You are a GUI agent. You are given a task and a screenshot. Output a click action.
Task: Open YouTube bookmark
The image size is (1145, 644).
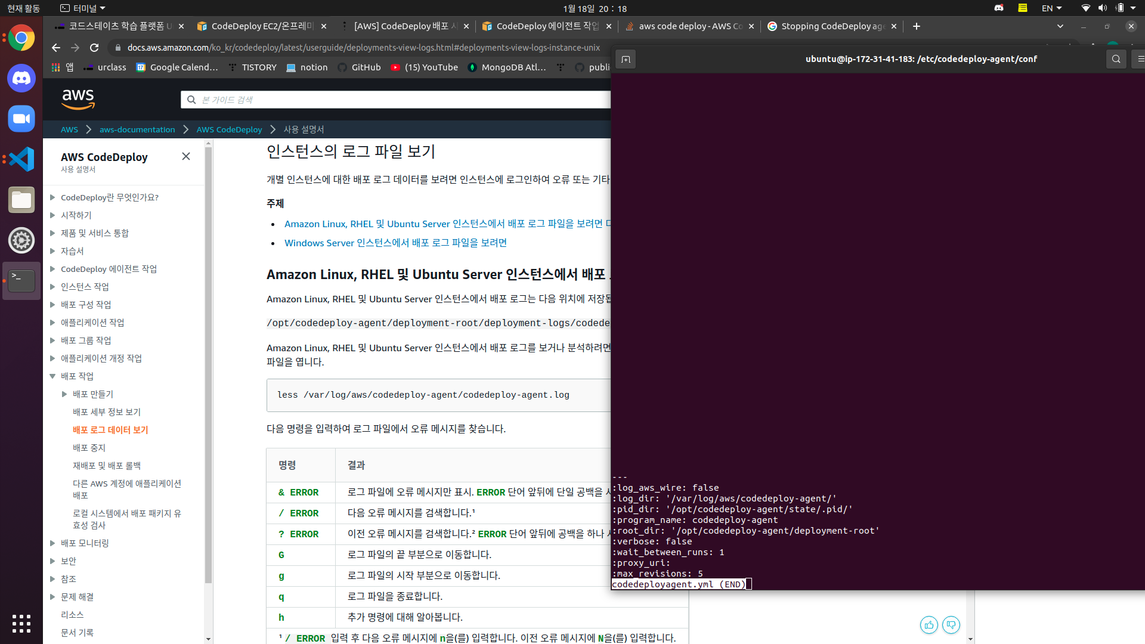(424, 67)
